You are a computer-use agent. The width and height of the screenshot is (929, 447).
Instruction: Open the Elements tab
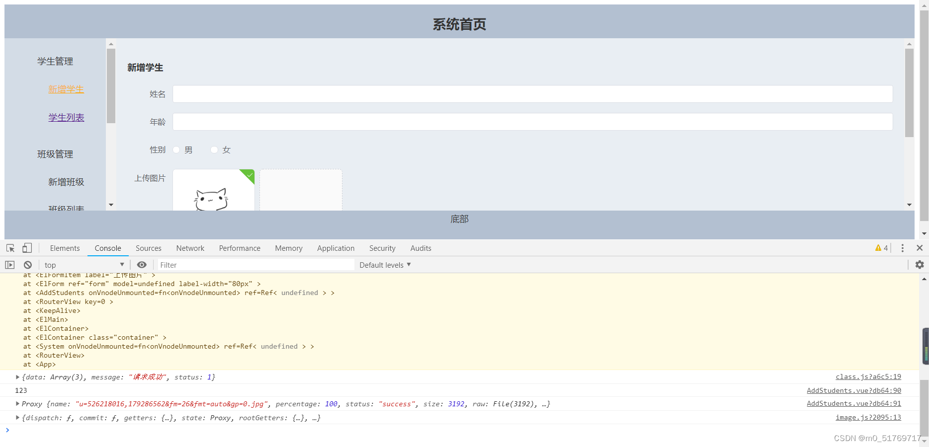point(65,248)
